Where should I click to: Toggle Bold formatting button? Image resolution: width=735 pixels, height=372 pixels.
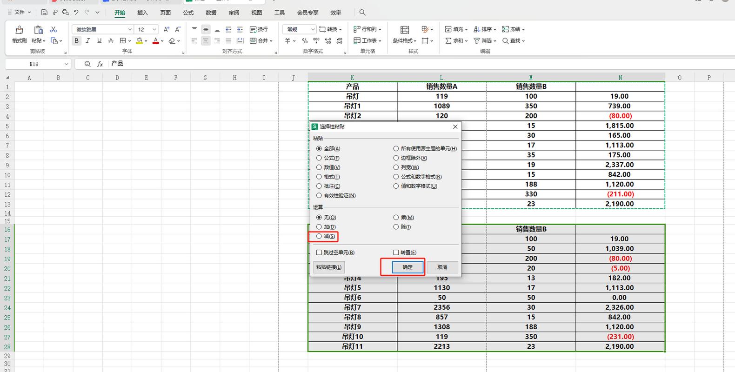pos(77,41)
